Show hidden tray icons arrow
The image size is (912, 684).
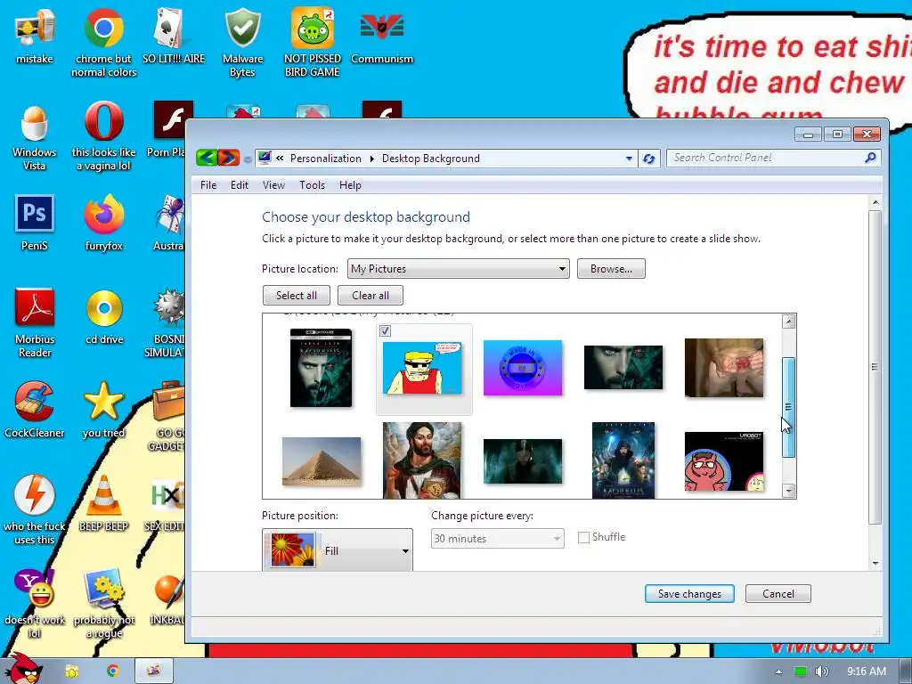[x=778, y=672]
